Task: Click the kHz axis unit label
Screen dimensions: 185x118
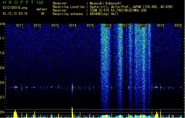Action: click(3, 24)
